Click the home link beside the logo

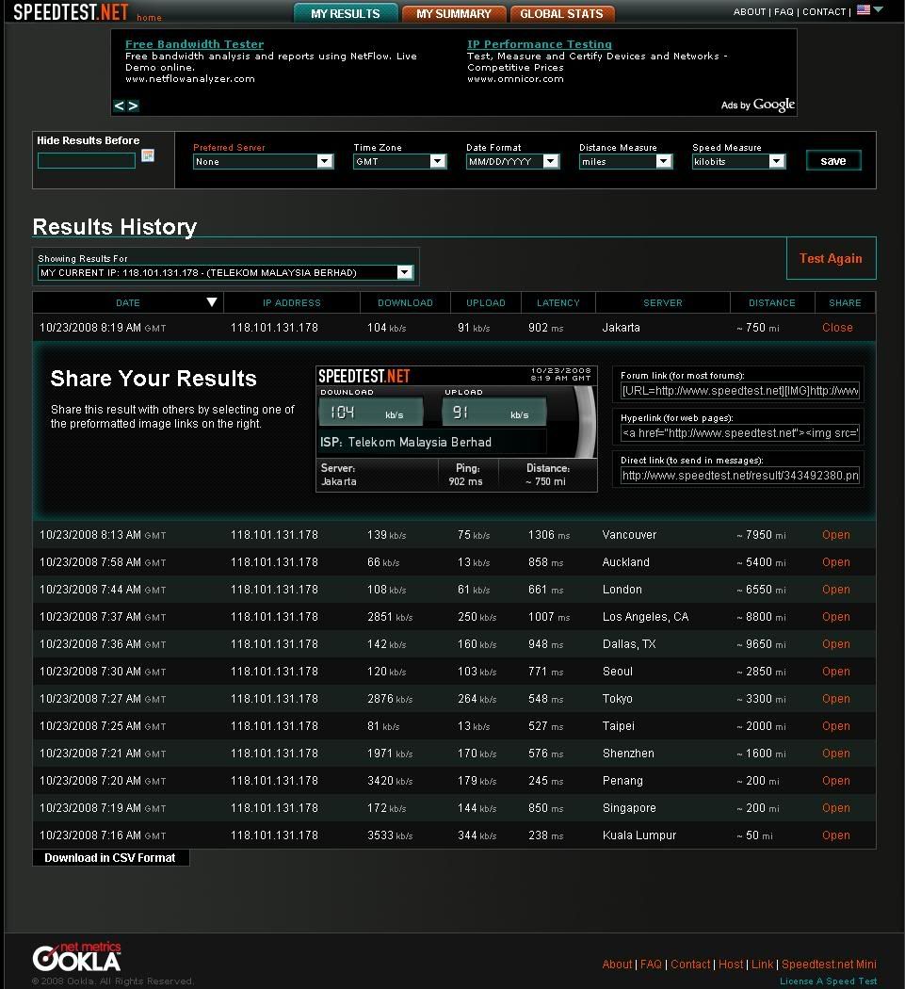148,18
